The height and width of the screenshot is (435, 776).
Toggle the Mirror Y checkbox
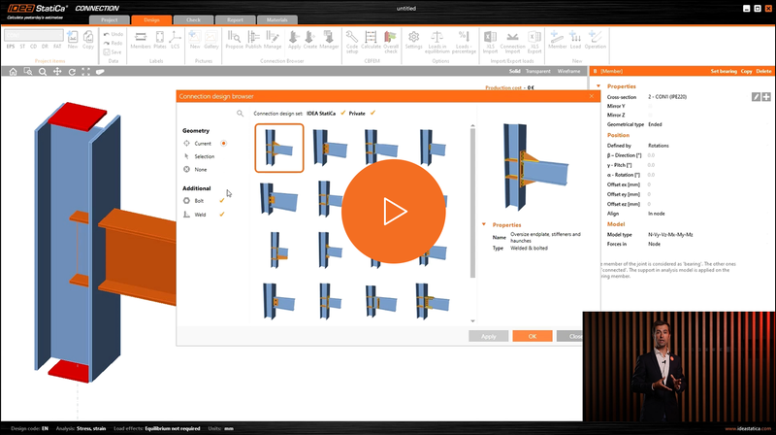(650, 106)
